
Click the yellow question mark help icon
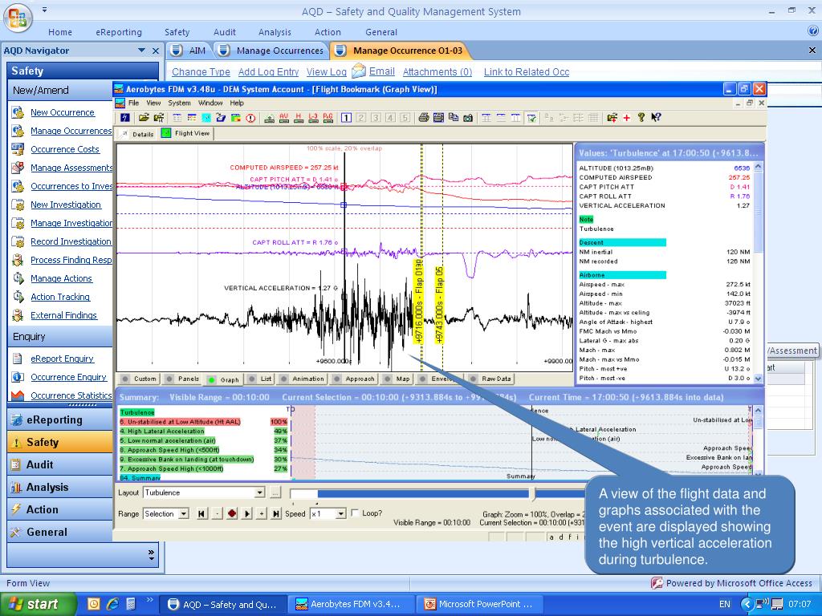(x=641, y=118)
